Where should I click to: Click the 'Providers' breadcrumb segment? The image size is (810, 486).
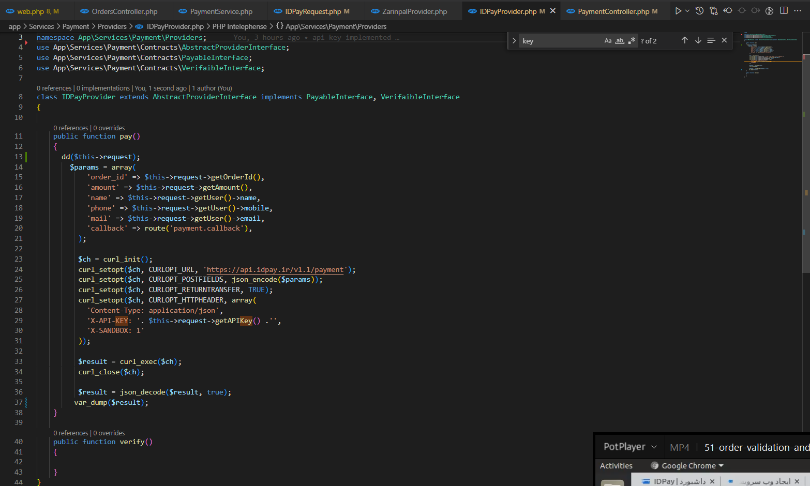[112, 26]
